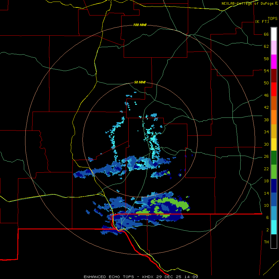279x279 pixels.
Task: Click the legend value 34
Action: coord(266,132)
